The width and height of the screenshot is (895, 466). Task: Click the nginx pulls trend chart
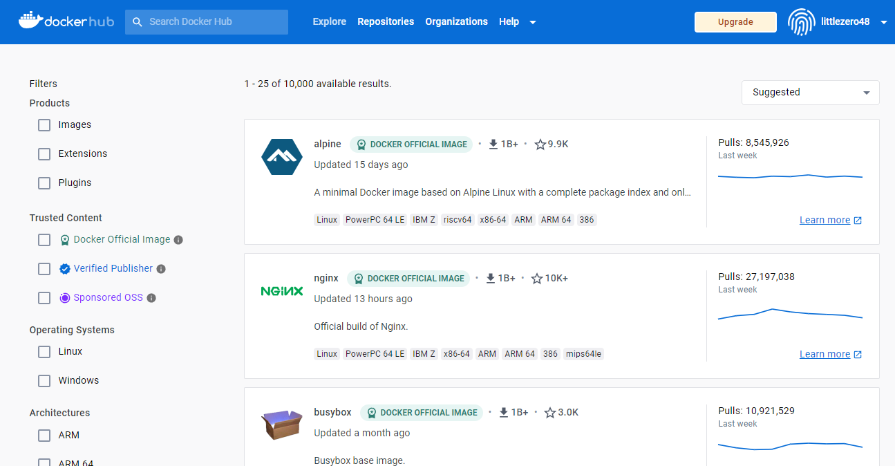coord(790,314)
